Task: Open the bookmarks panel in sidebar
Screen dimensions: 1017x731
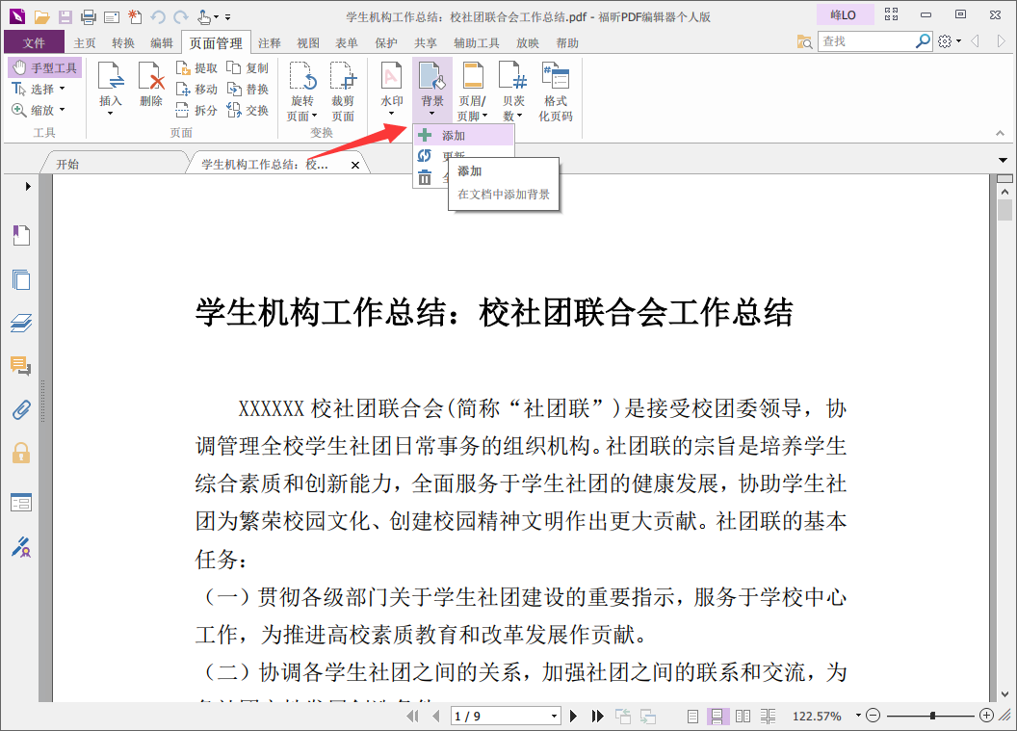Action: point(21,235)
